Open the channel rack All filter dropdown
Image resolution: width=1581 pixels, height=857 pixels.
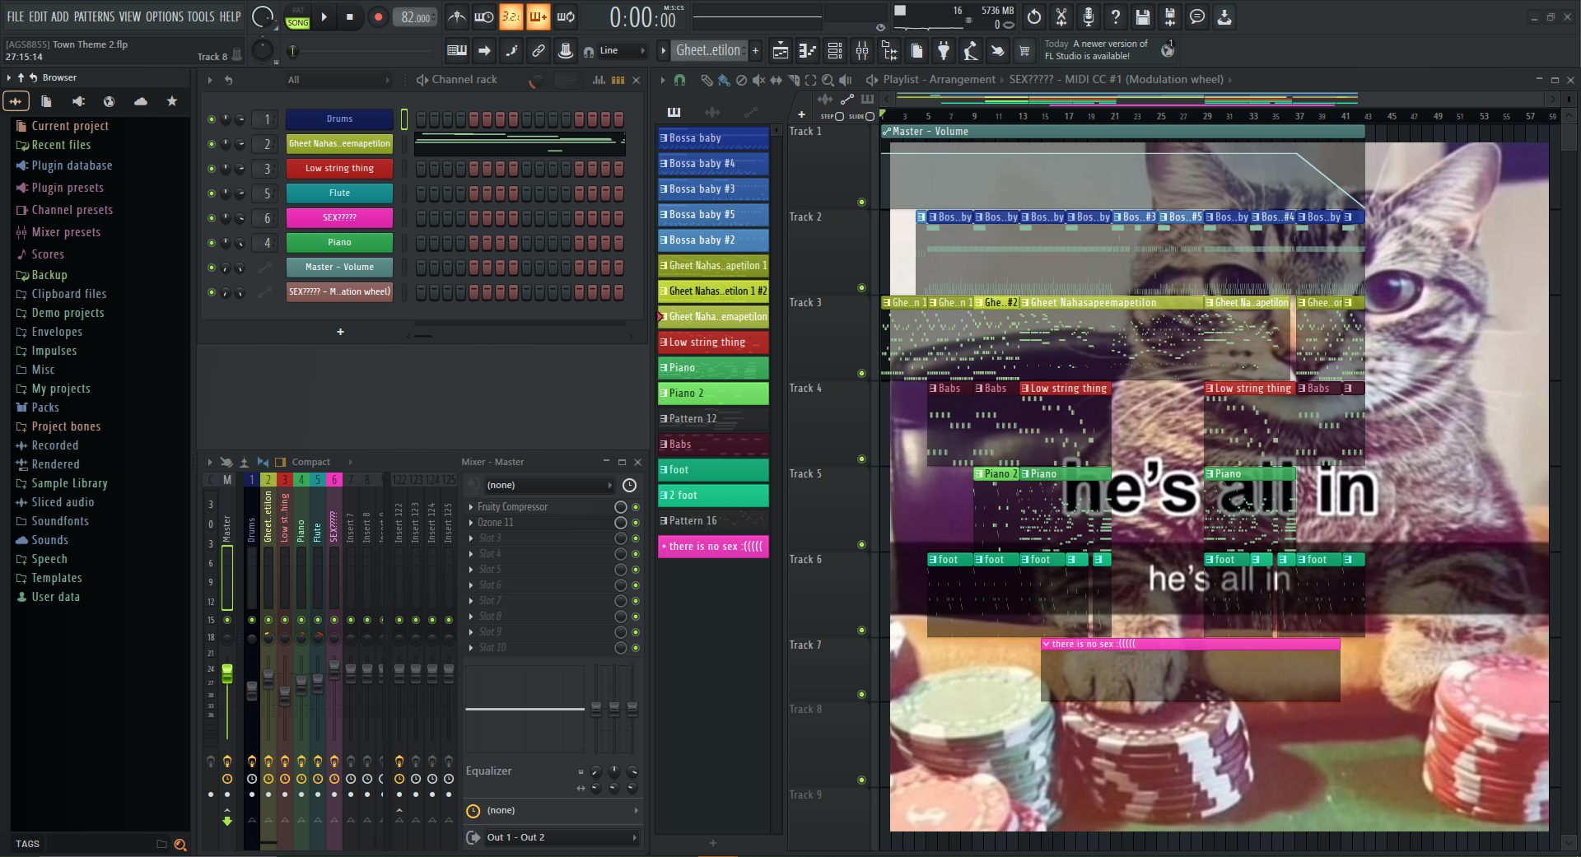coord(338,80)
